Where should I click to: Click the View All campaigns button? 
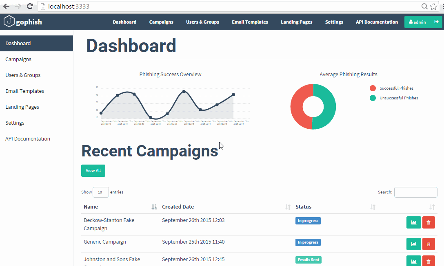pyautogui.click(x=93, y=171)
